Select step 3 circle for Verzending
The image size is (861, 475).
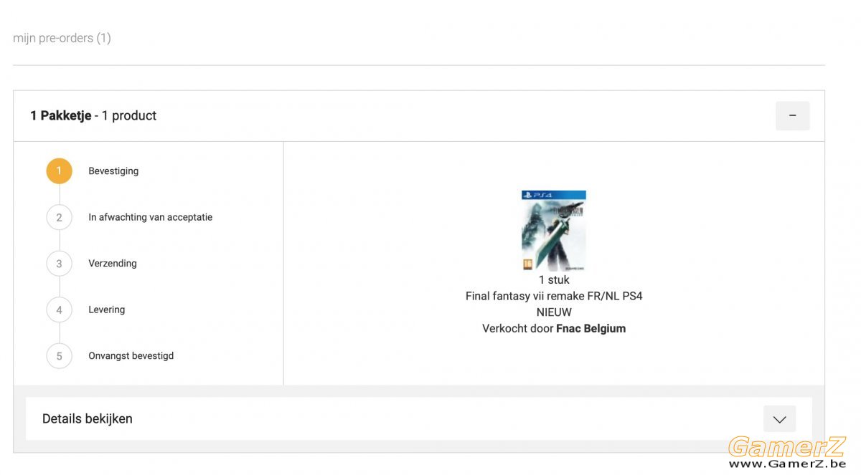coord(59,264)
